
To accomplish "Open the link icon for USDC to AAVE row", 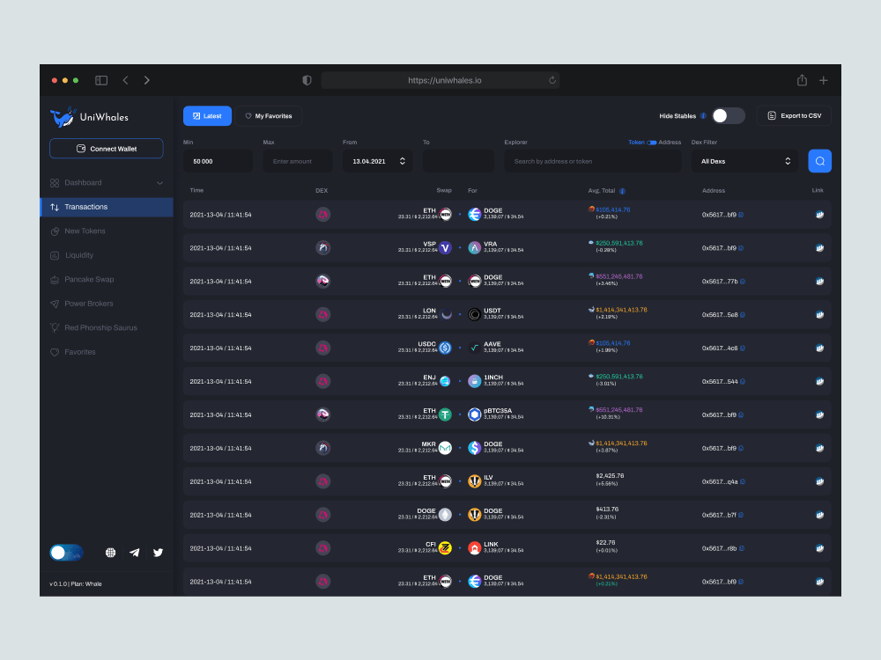I will [819, 348].
